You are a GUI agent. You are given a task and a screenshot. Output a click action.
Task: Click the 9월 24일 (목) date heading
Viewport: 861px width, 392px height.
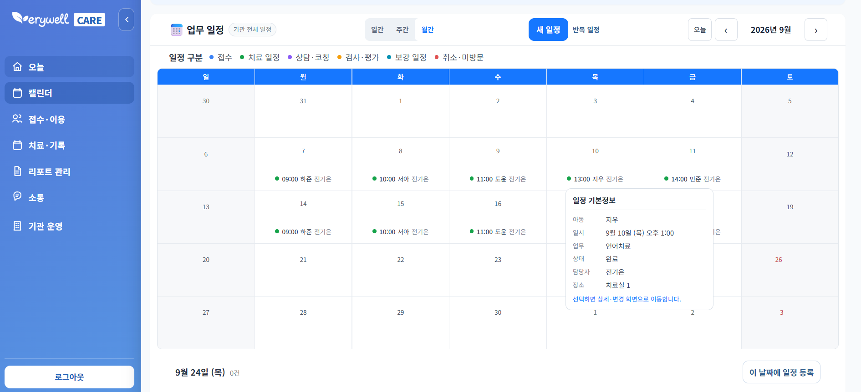coord(200,372)
